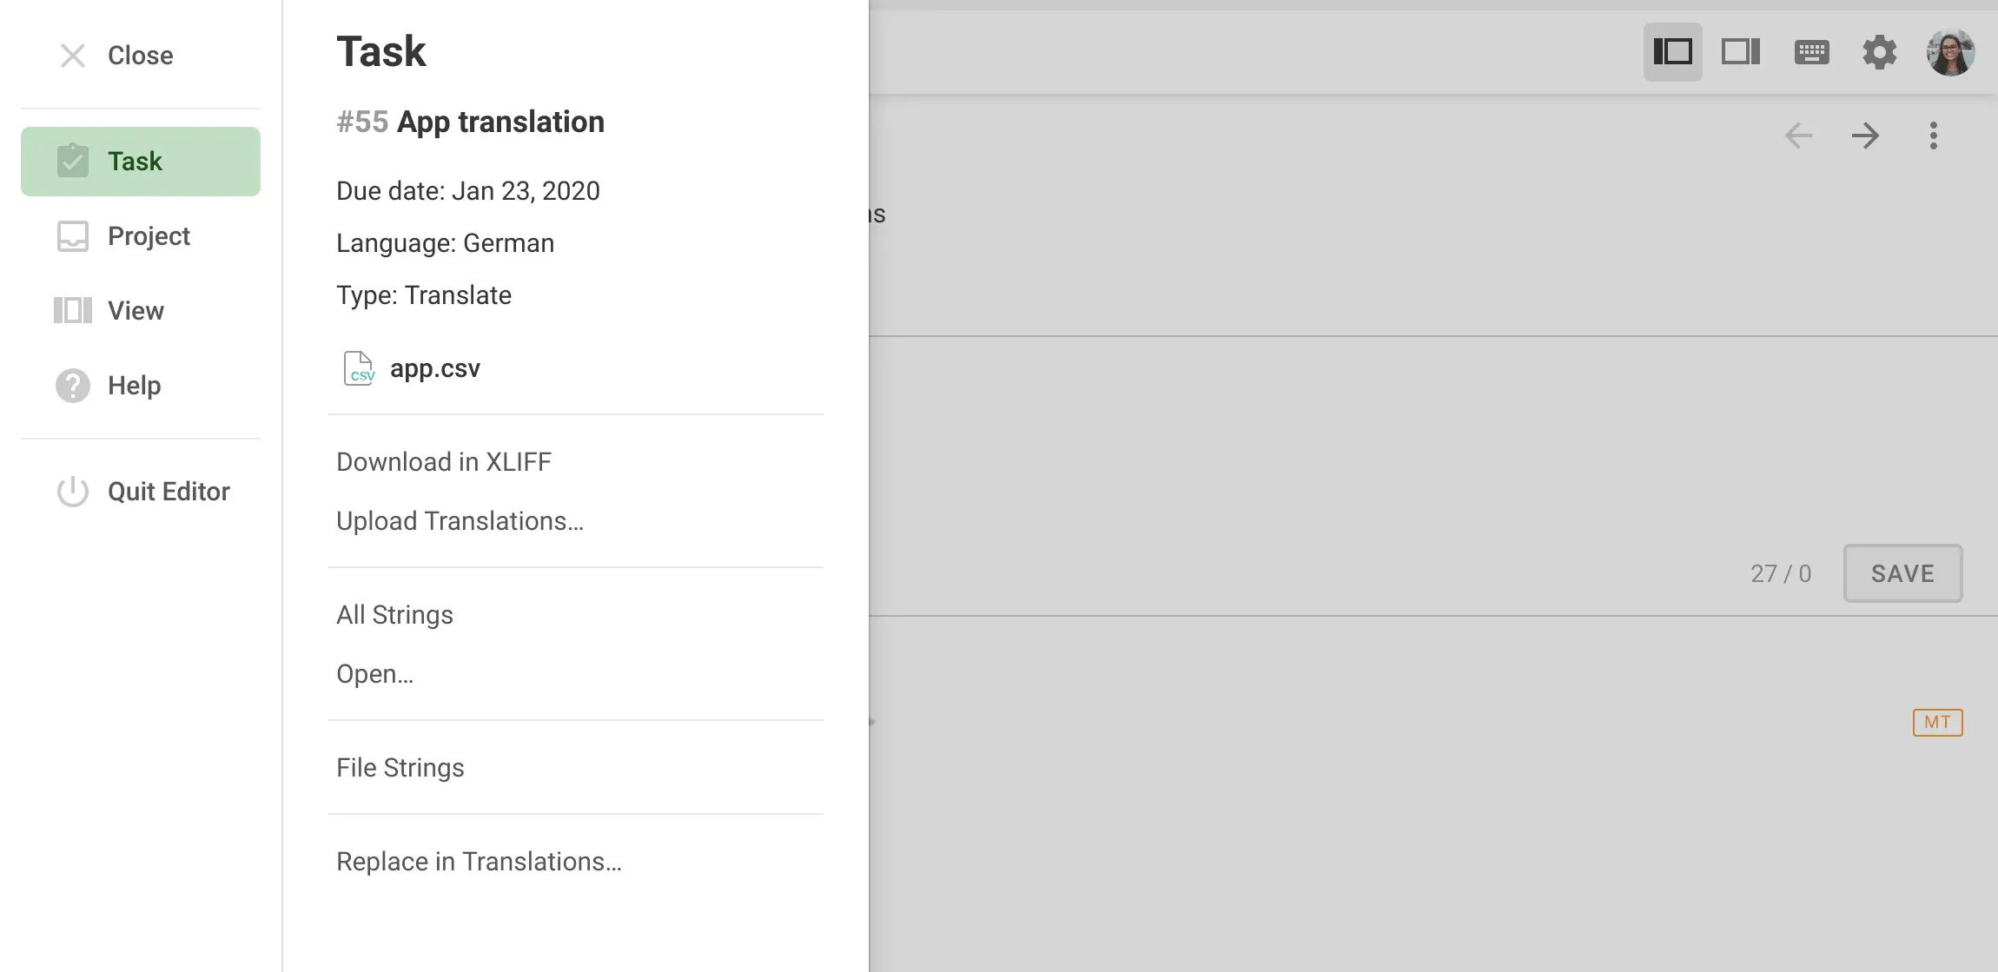This screenshot has width=1998, height=972.
Task: Go to next string arrow
Action: click(1865, 136)
